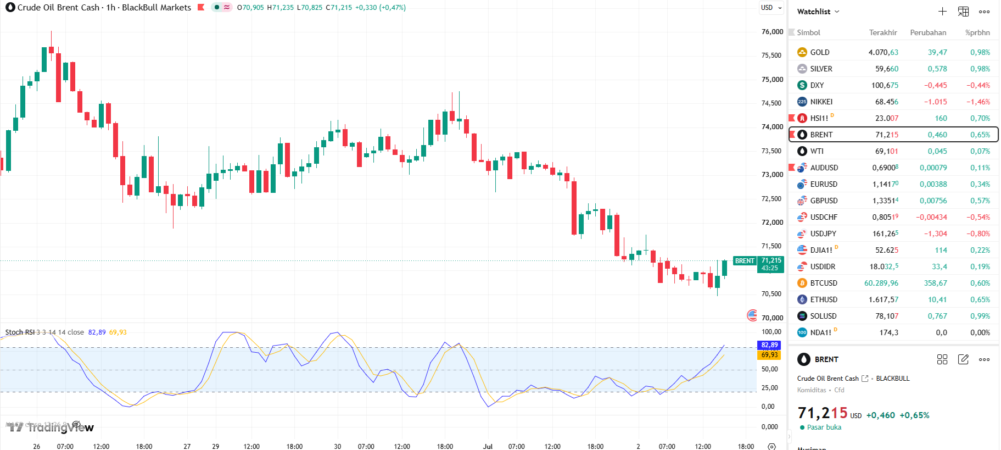This screenshot has height=450, width=1001.
Task: Click the BRENT notes edit icon
Action: pos(963,359)
